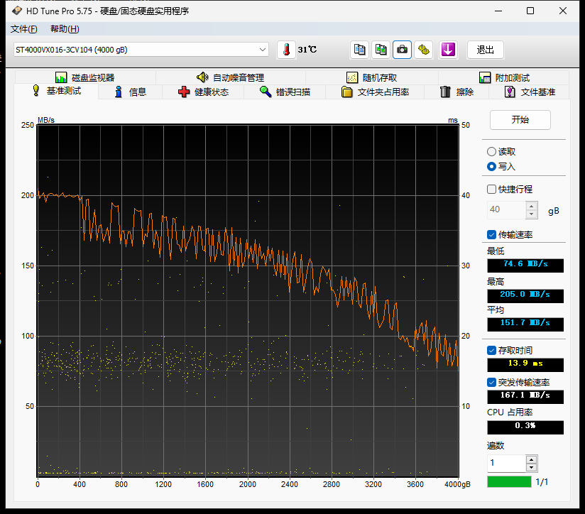
Task: Decrease the 快捷行程 gB value spinner
Action: [x=531, y=214]
